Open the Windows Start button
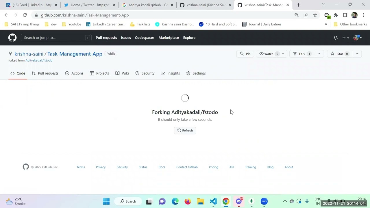Viewport: 370px width, 208px height. coord(106,201)
